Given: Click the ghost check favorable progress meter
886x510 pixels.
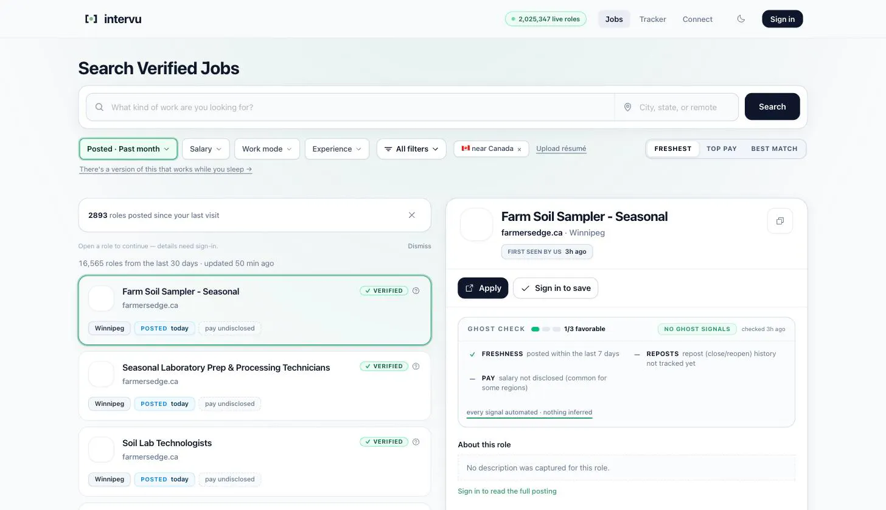Looking at the screenshot, I should [x=546, y=329].
